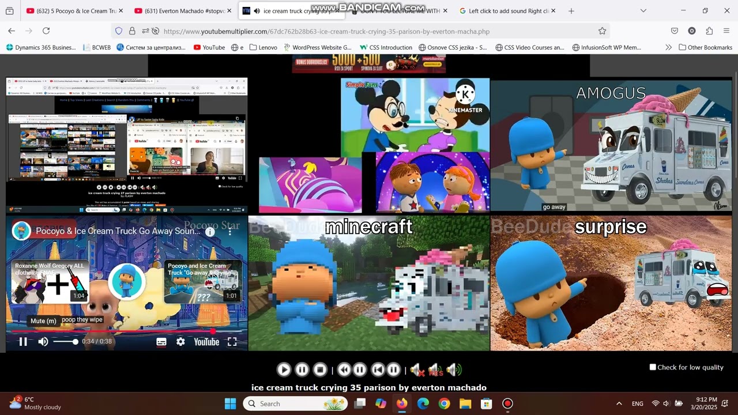Open the Dynamics 365 Busines... bookmark

[x=40, y=47]
